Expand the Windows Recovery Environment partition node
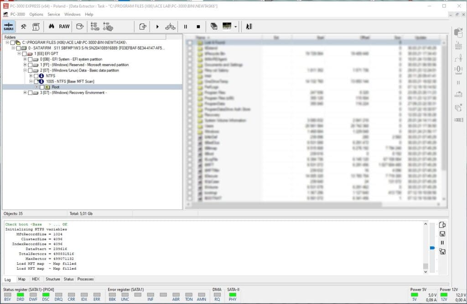Screen dimensions: 467x304 click(x=25, y=93)
